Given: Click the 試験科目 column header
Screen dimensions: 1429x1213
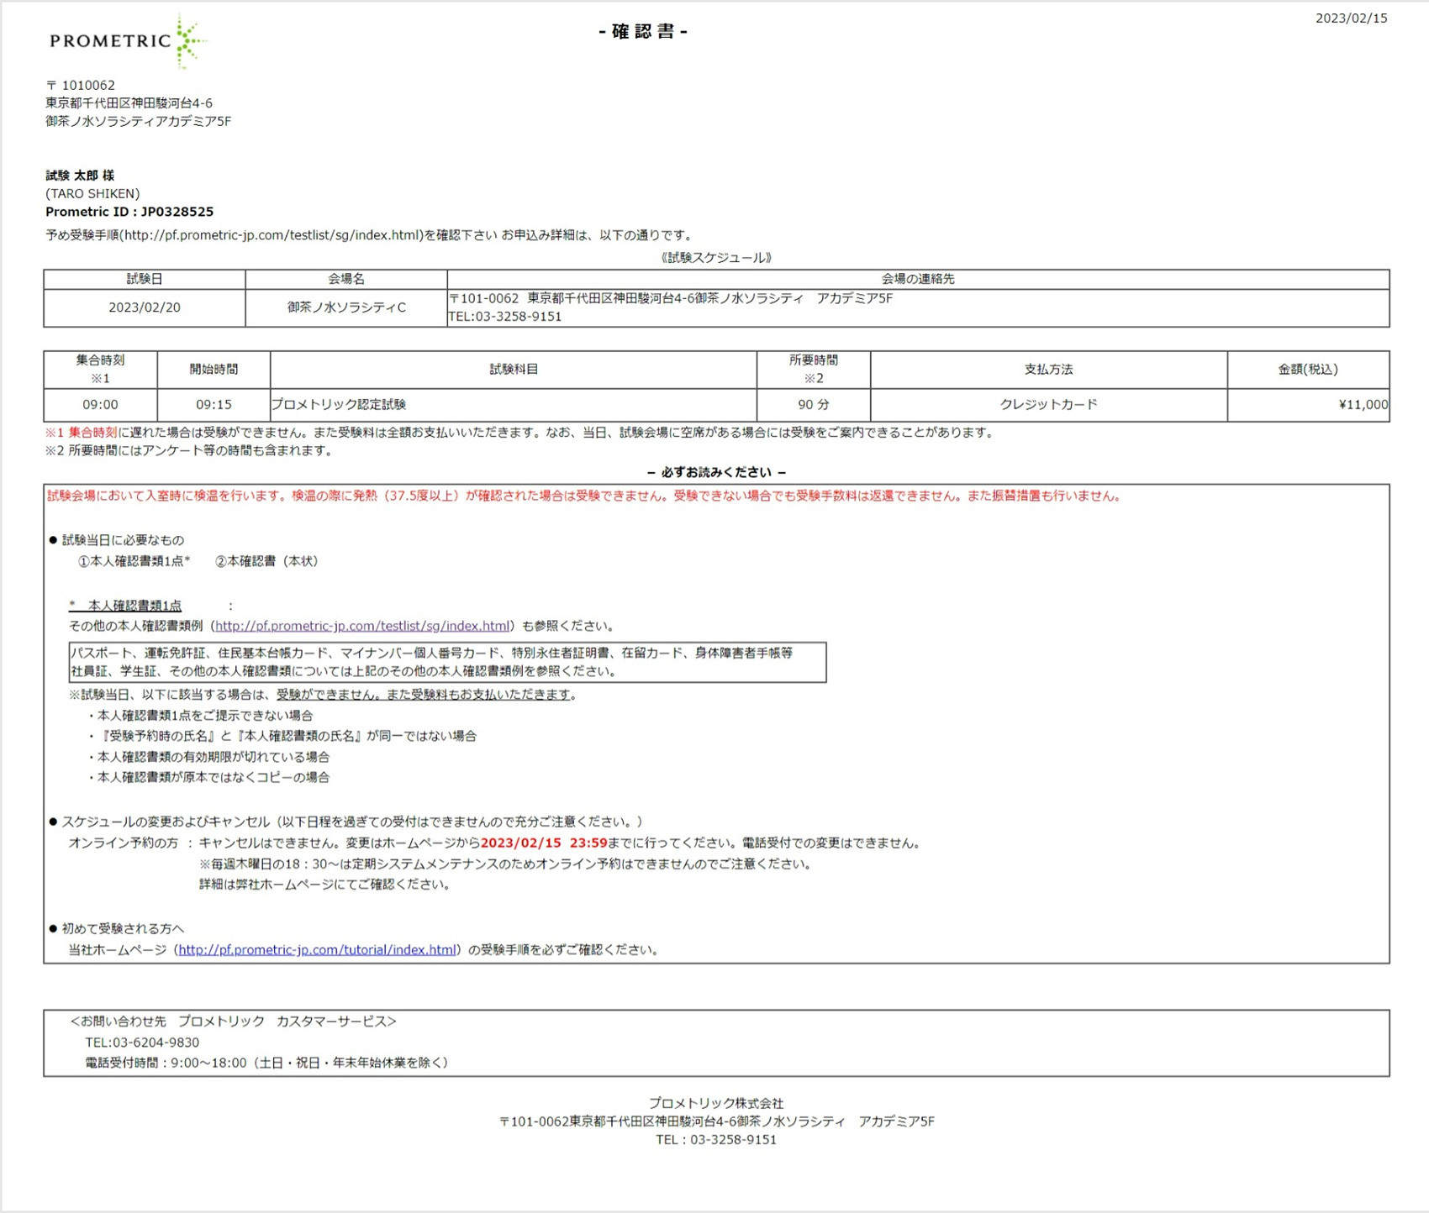Looking at the screenshot, I should 514,370.
